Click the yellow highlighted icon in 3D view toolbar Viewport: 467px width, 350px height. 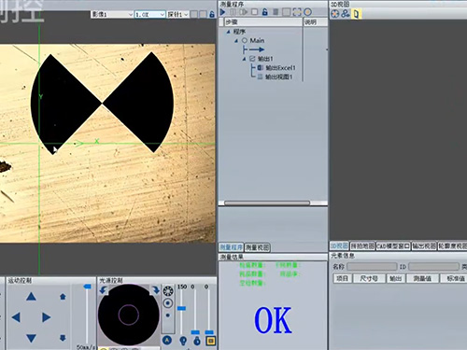coord(356,14)
